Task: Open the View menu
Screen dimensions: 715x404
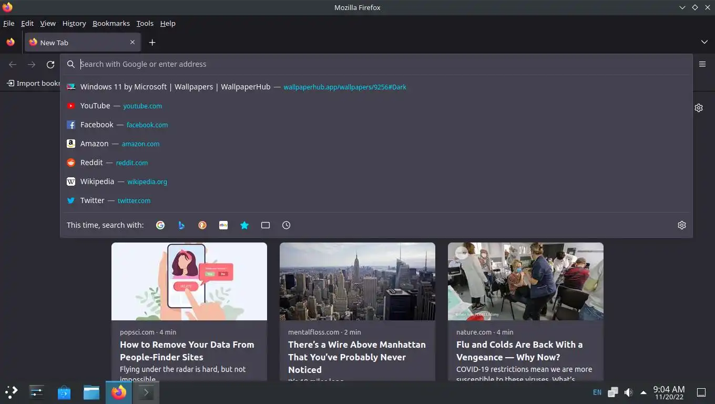Action: point(48,23)
